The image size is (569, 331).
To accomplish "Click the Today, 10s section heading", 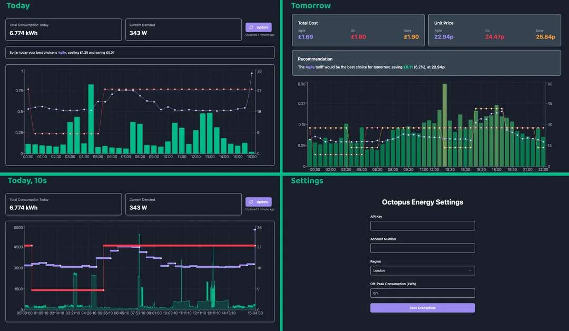I will [27, 180].
